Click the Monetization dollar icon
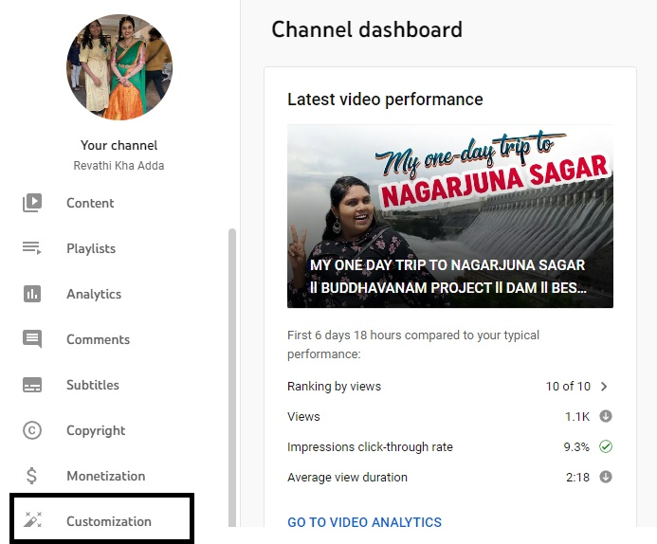Viewport: 657px width, 544px height. [x=31, y=476]
